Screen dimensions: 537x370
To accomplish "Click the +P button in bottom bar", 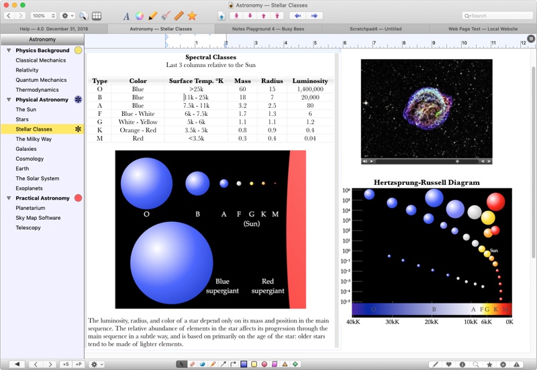I will [79, 364].
